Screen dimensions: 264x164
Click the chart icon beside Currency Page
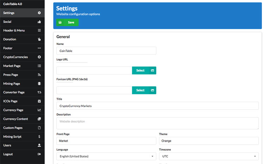(39, 110)
